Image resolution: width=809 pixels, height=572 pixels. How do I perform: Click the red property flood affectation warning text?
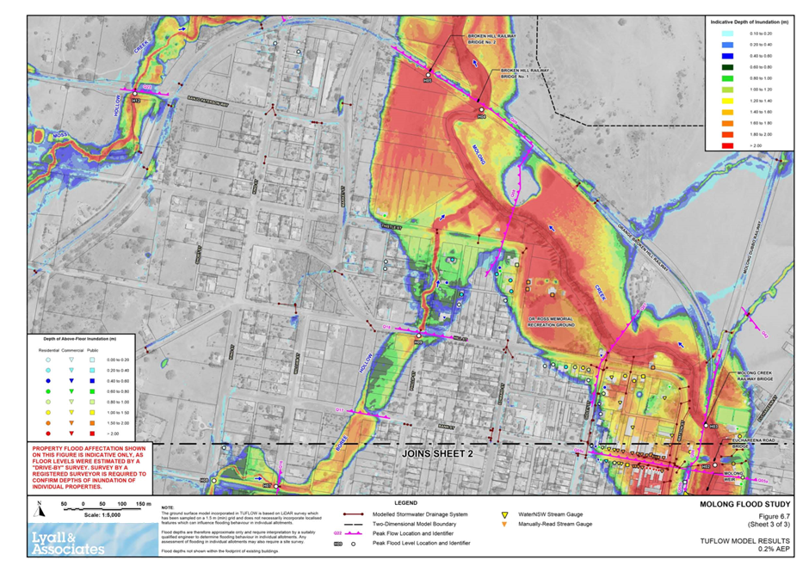coord(90,468)
